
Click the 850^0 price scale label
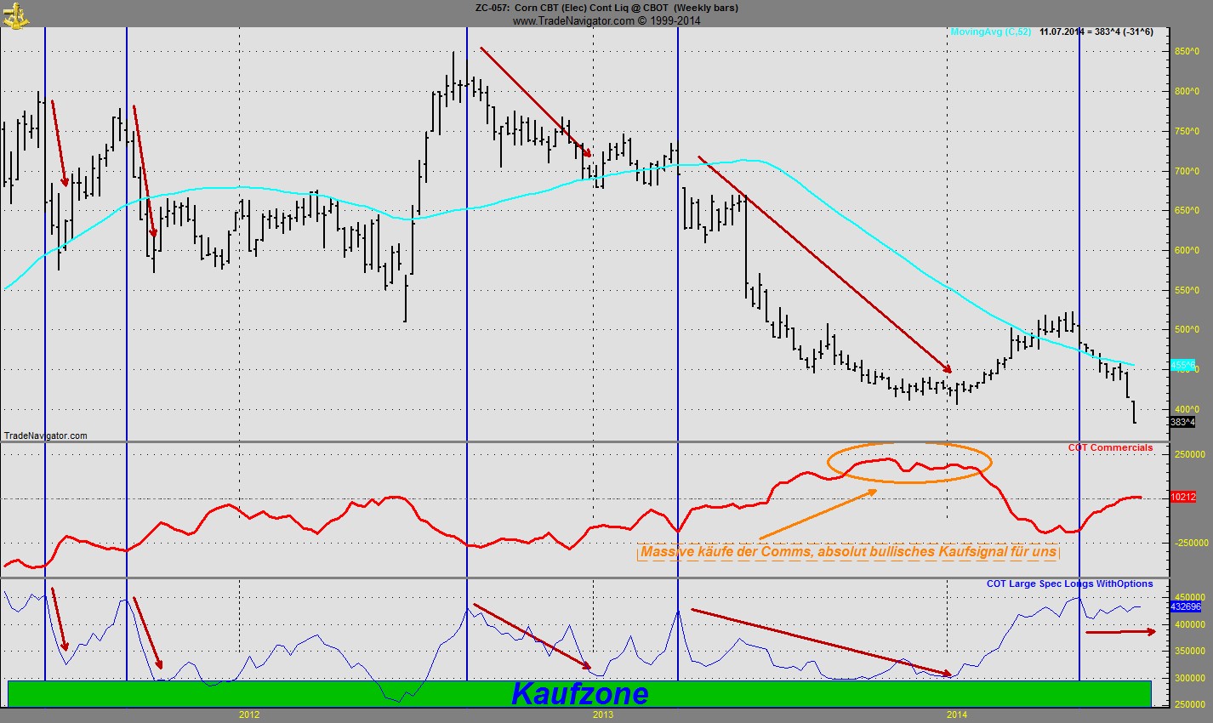click(1187, 52)
